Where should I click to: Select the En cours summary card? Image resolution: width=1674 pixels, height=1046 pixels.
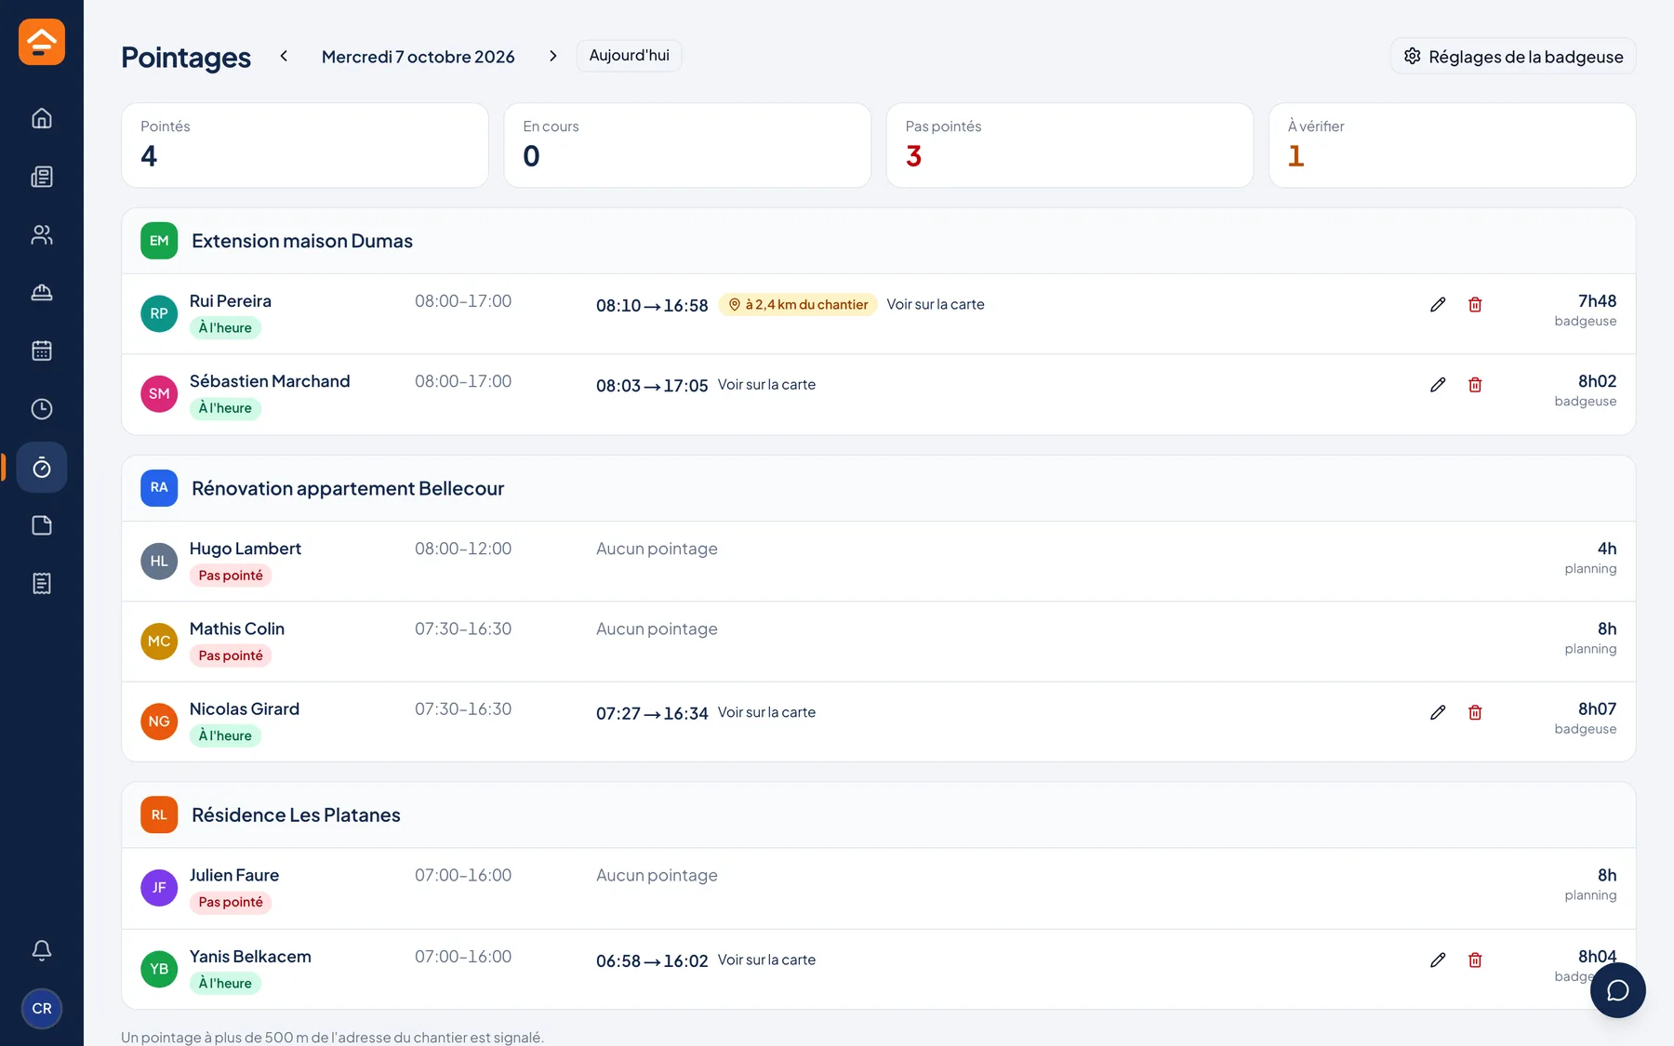tap(687, 145)
